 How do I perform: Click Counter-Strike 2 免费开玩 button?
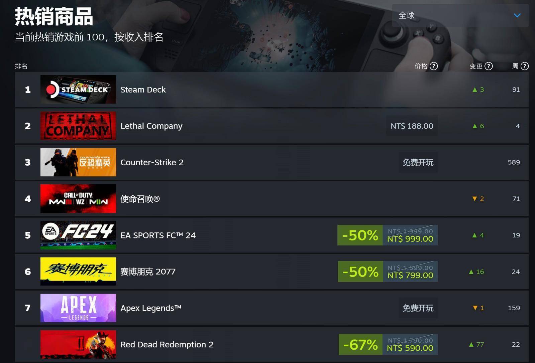(x=418, y=162)
